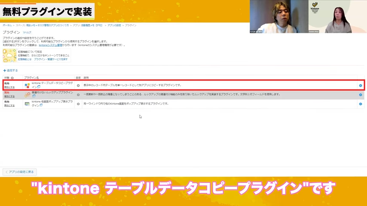
Task: Delete the ルックアップ plugin with blue x
Action: 361,95
